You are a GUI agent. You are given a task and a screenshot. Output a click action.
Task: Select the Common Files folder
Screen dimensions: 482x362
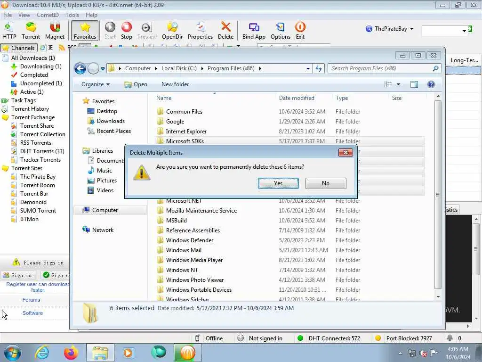[184, 112]
